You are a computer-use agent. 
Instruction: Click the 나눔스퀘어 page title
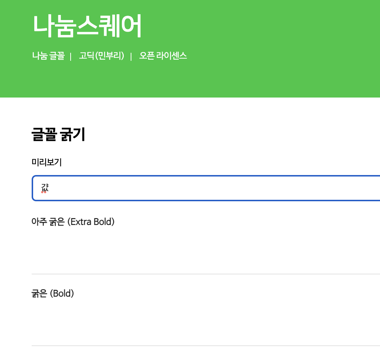pos(87,26)
